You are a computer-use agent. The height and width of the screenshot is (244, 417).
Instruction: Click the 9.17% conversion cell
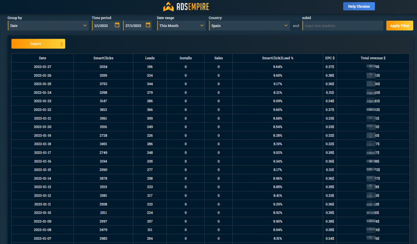click(278, 84)
